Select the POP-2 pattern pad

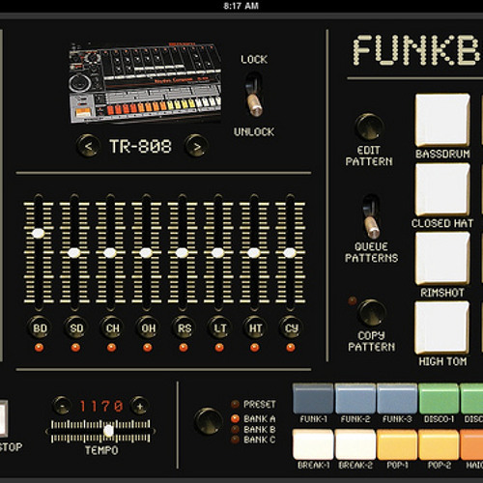tap(439, 444)
